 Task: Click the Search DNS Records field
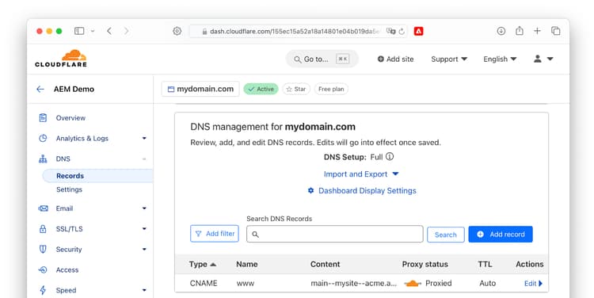click(x=335, y=235)
